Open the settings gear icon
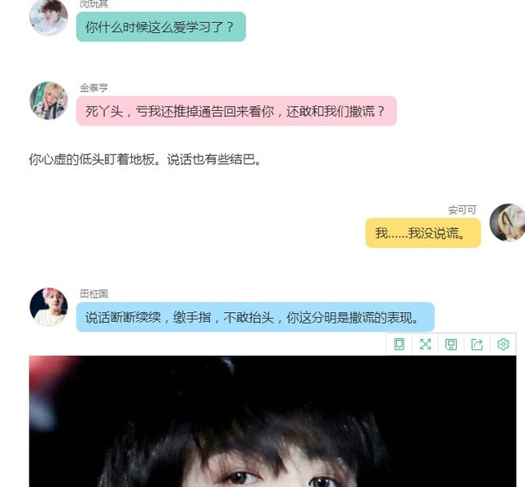525x487 pixels. click(x=503, y=344)
